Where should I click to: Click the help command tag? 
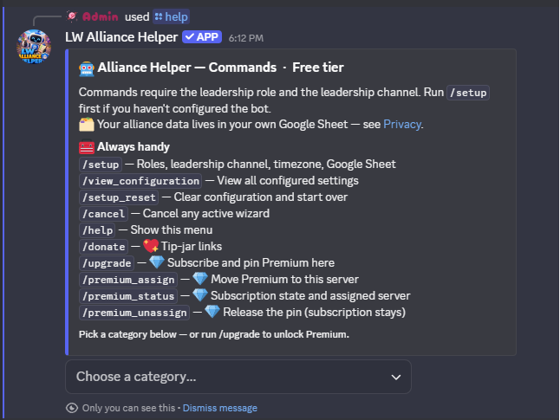click(x=171, y=16)
